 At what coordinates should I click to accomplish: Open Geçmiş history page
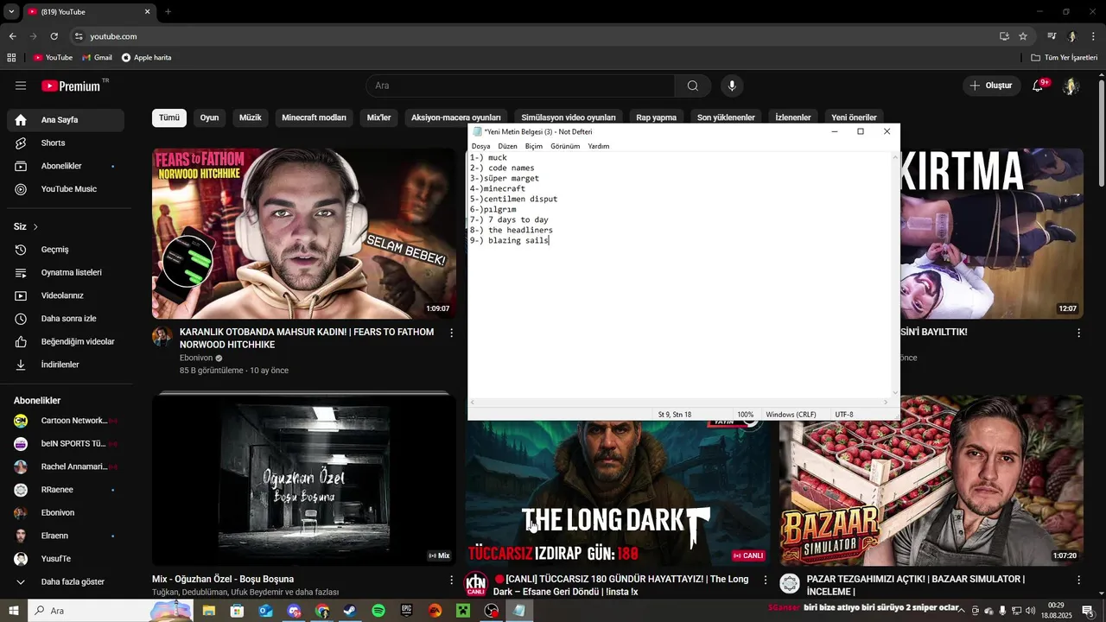(66, 250)
